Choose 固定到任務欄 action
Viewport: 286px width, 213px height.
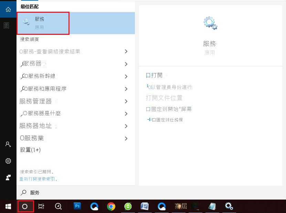coord(165,120)
